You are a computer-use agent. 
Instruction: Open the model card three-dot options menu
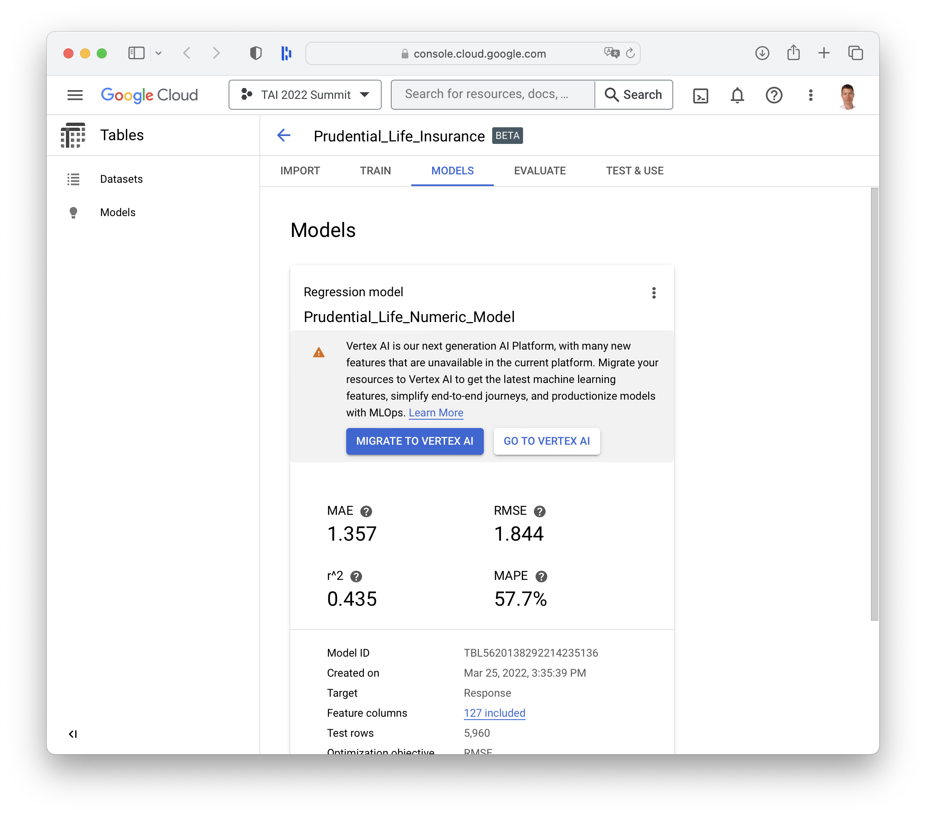coord(653,293)
